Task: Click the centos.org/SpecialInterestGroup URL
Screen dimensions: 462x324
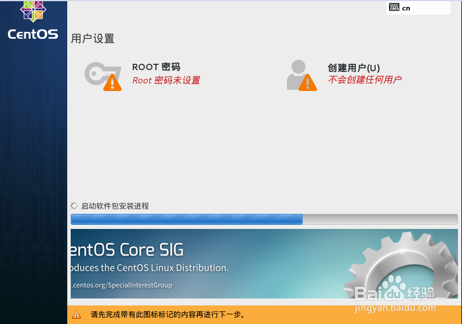Action: 121,285
